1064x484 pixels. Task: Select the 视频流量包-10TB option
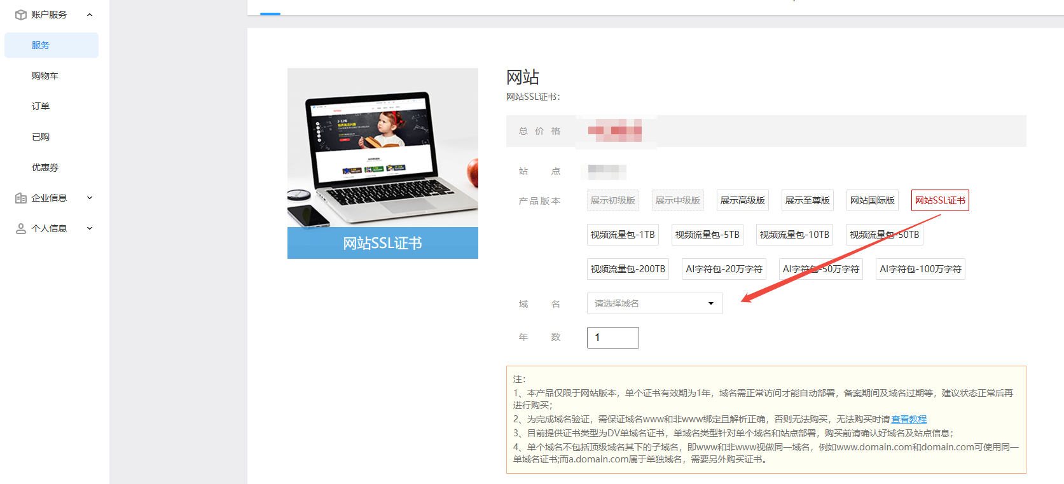[x=794, y=235]
